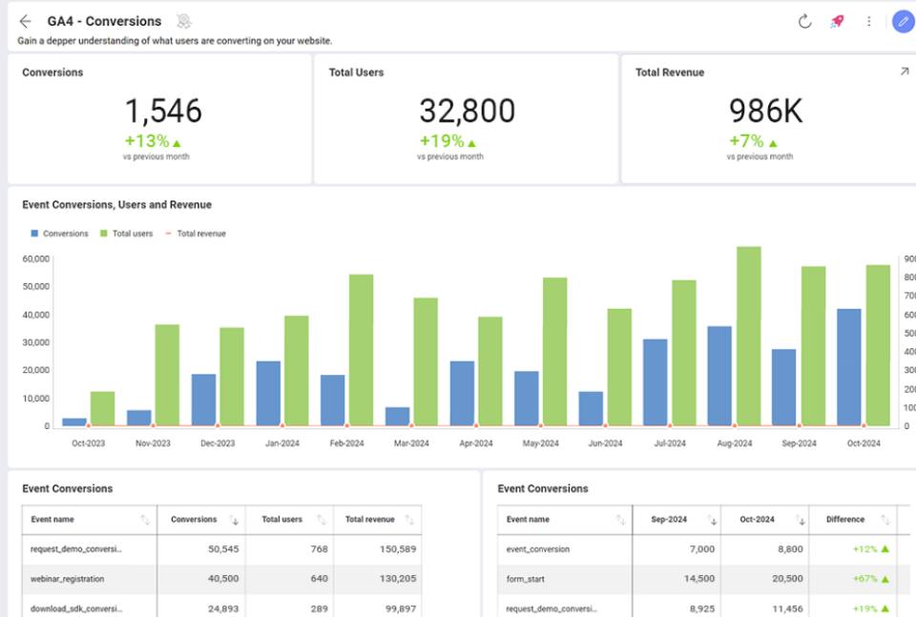The image size is (916, 617).
Task: Click the refresh dashboard icon
Action: tap(805, 22)
